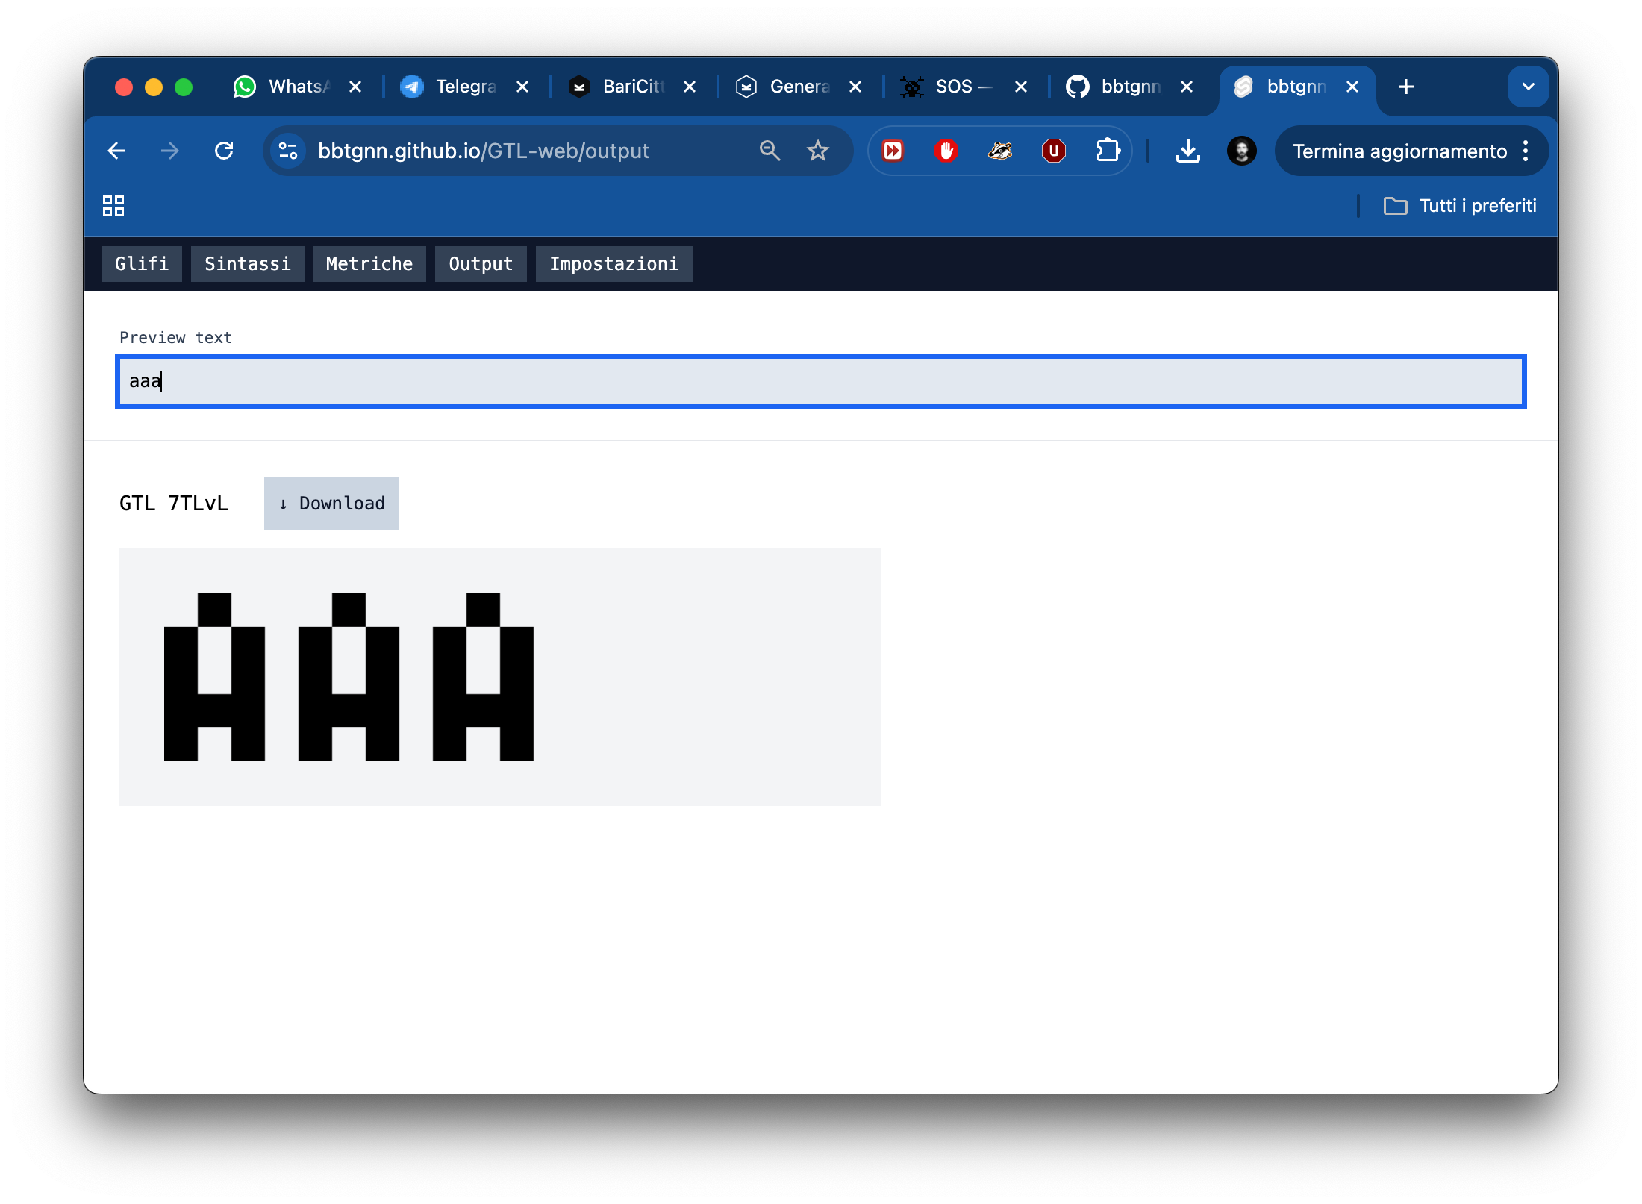Close the active bbtgnn tab
1642x1204 pixels.
point(1353,87)
